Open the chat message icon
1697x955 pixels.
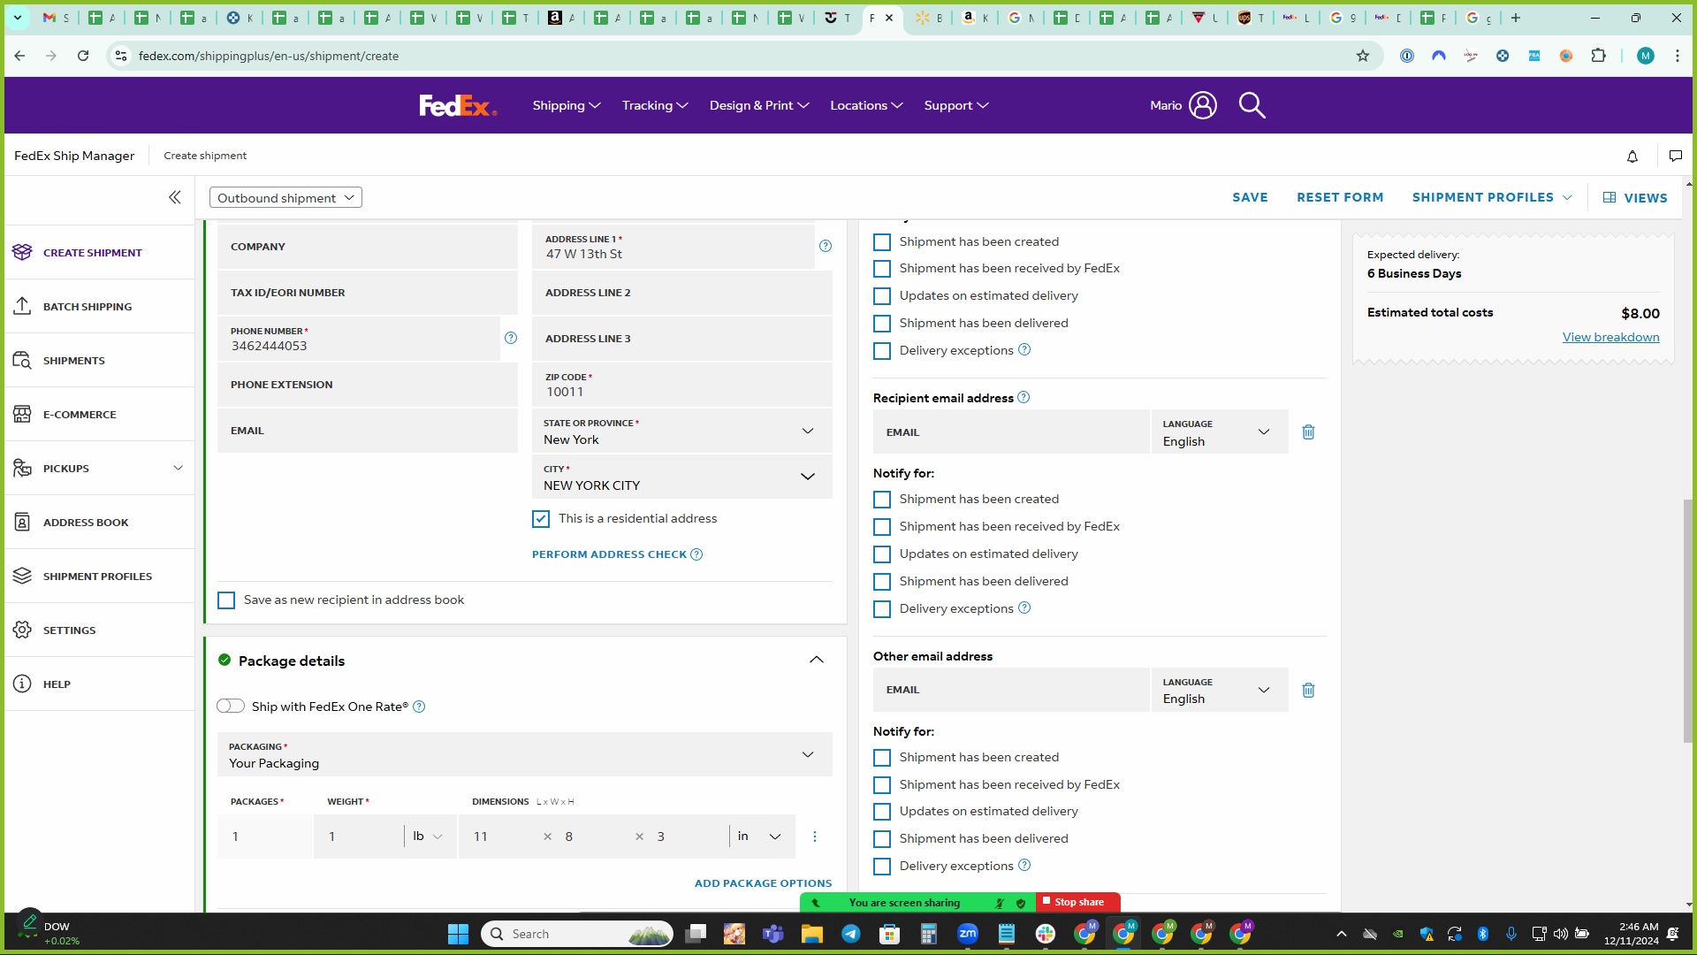(1675, 157)
